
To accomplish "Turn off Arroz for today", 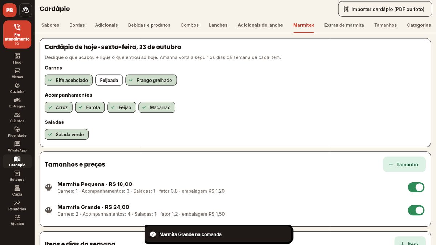I will coord(58,107).
